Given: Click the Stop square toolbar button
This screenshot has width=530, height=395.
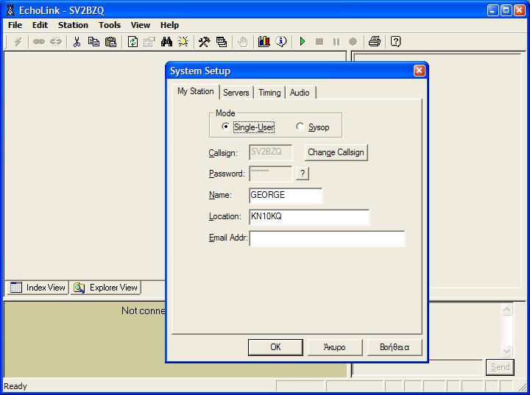Looking at the screenshot, I should pos(319,42).
